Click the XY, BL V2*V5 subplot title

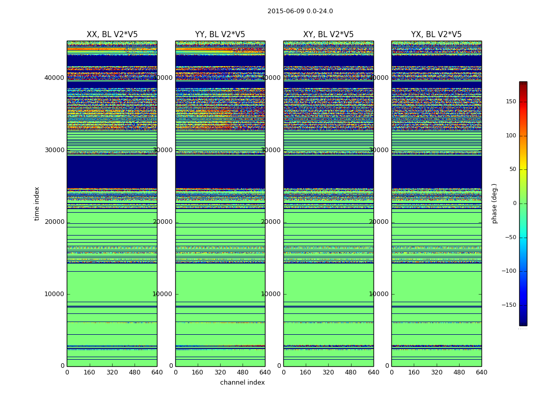point(328,35)
